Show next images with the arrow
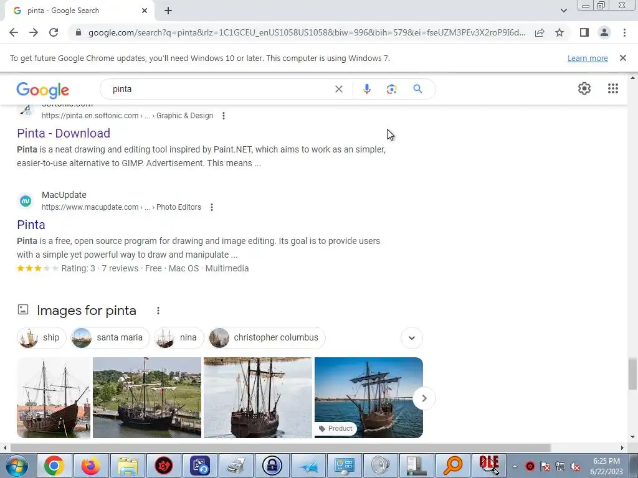Image resolution: width=638 pixels, height=478 pixels. pyautogui.click(x=424, y=398)
